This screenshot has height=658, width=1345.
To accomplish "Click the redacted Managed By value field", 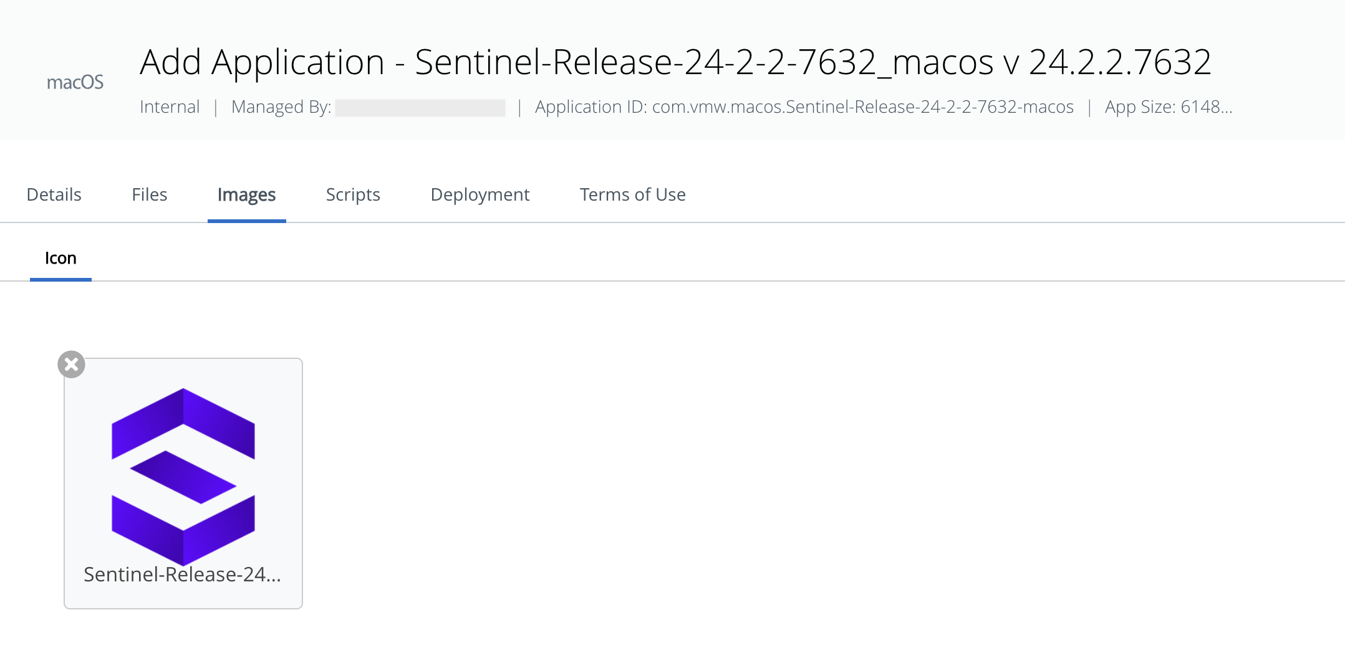I will (420, 108).
